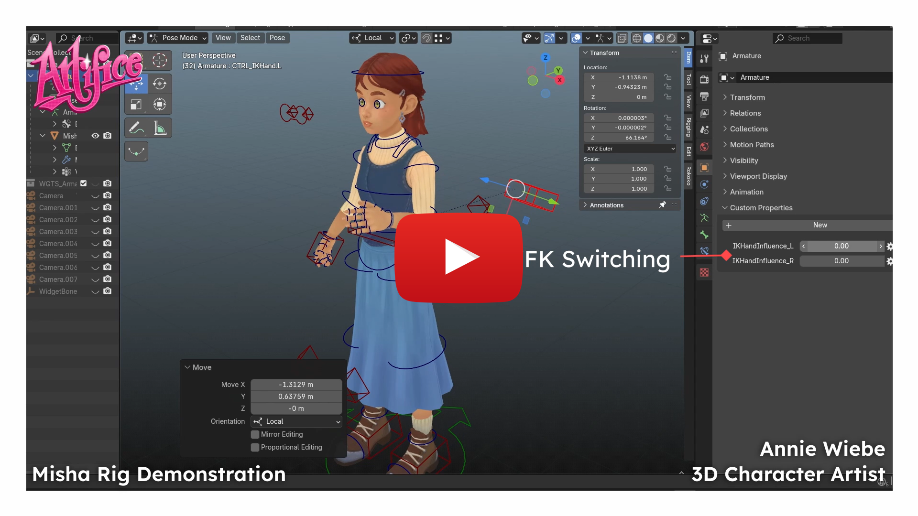Enable the Proportional Editing checkbox
This screenshot has height=516, width=918.
255,447
